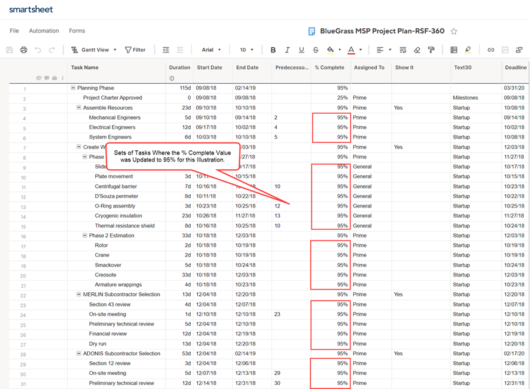Toggle bold formatting
This screenshot has height=389, width=530.
point(273,50)
